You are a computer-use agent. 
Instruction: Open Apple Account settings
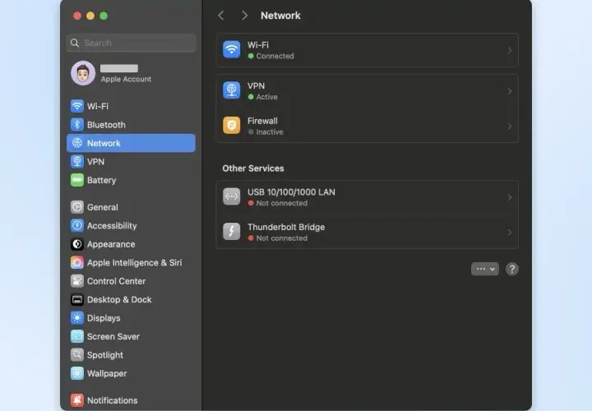click(x=131, y=73)
